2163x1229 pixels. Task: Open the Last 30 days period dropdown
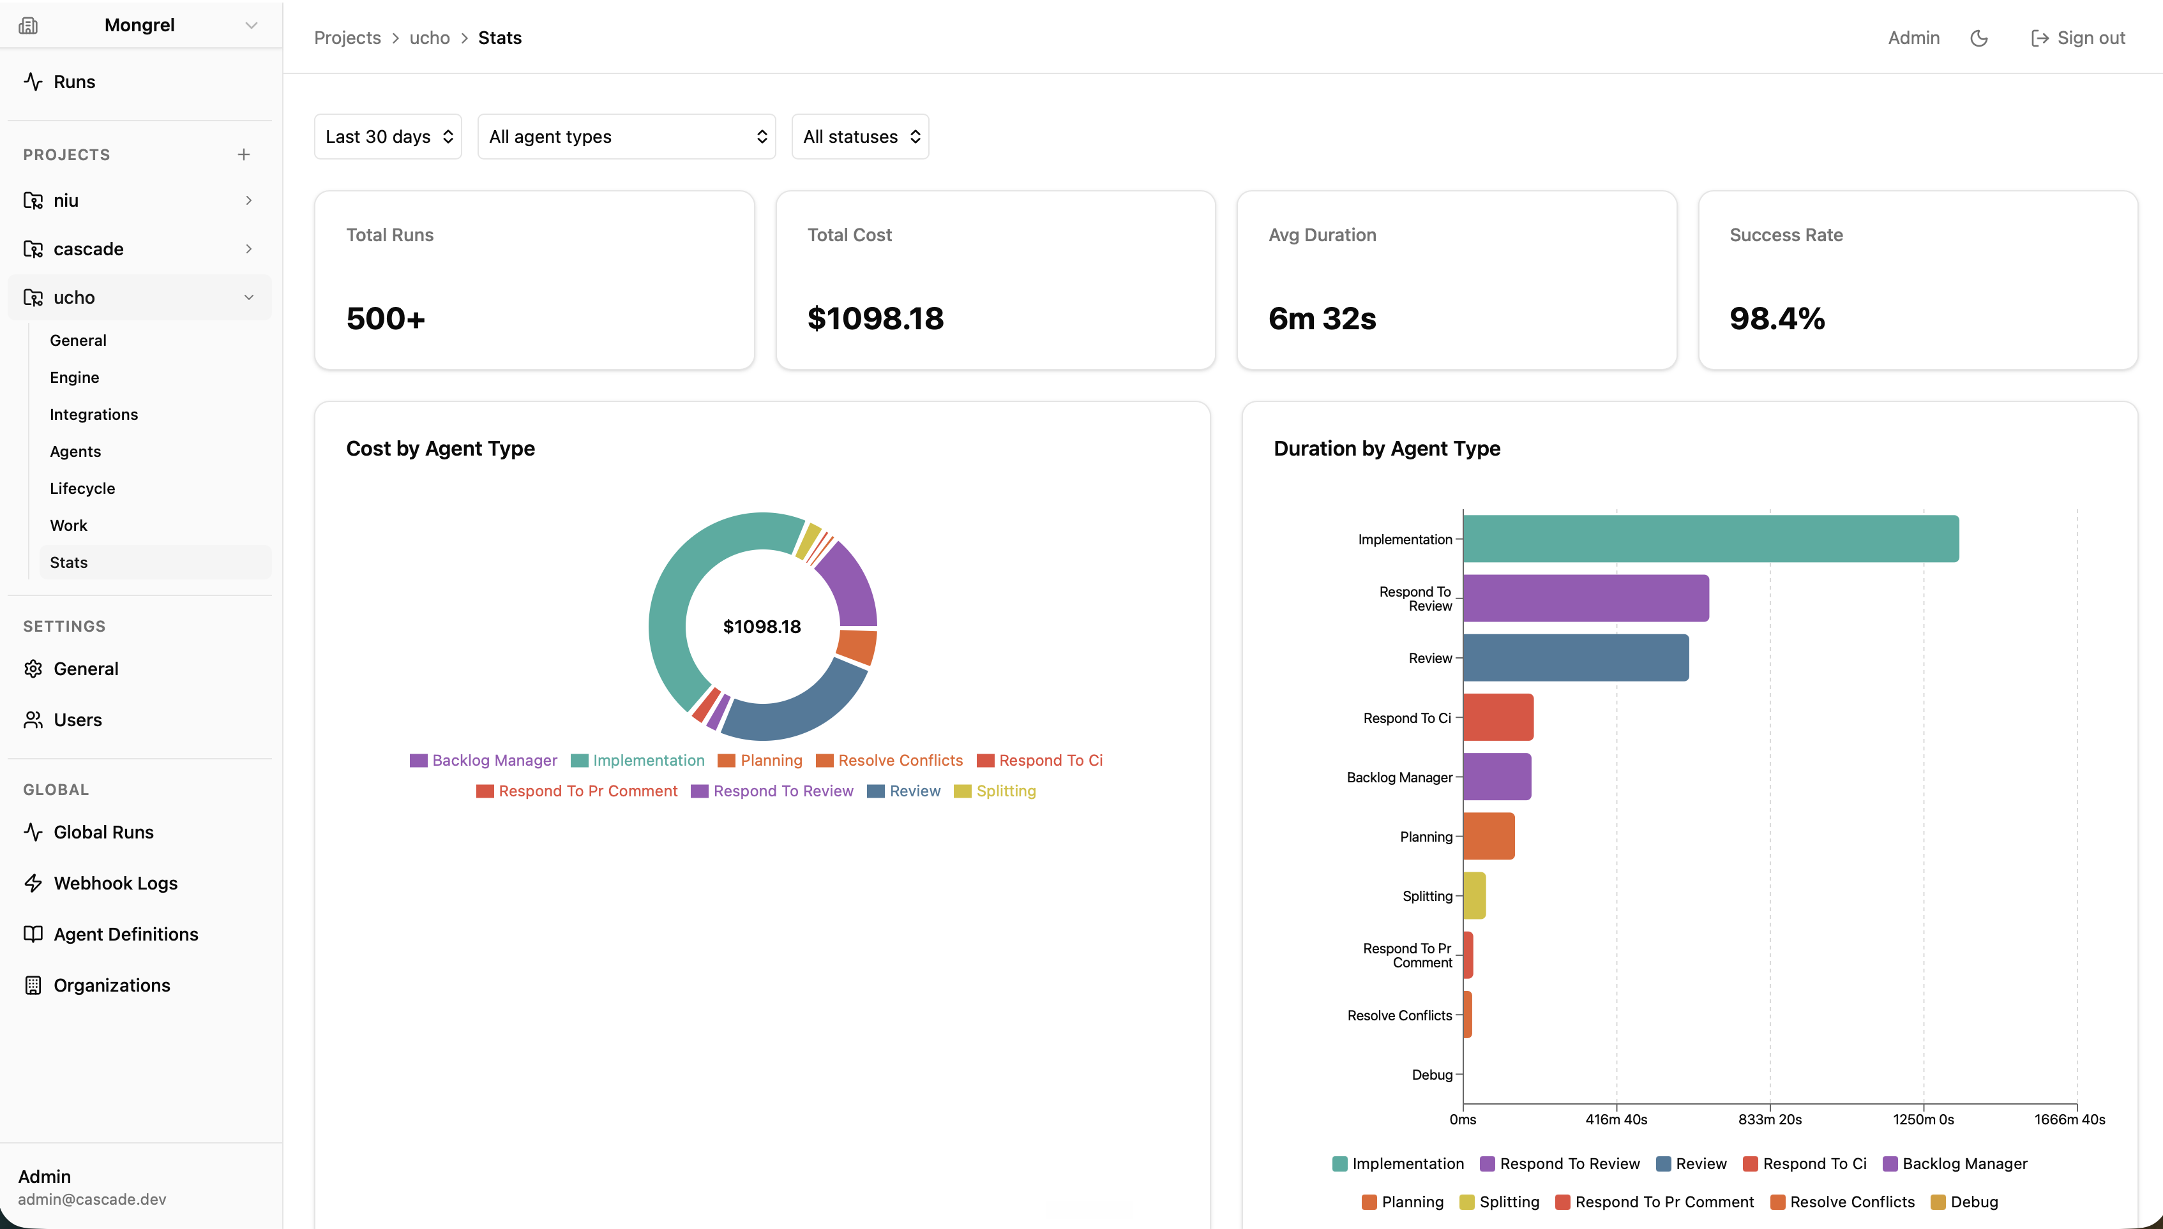[x=388, y=137]
